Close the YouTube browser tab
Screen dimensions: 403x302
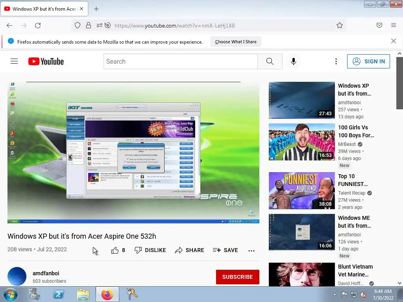pos(81,9)
